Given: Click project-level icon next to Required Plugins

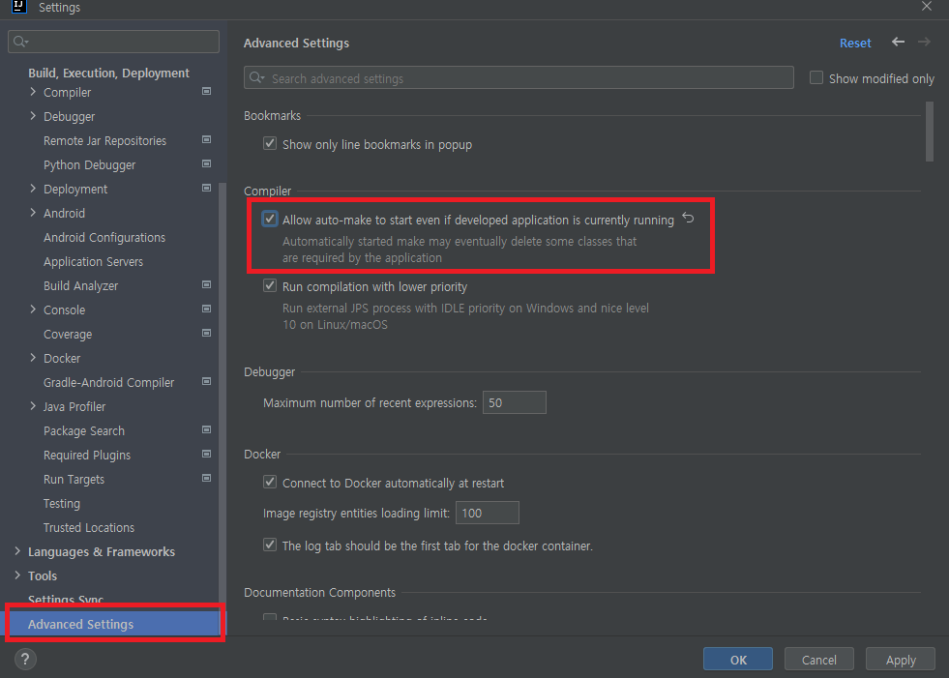Looking at the screenshot, I should point(206,454).
